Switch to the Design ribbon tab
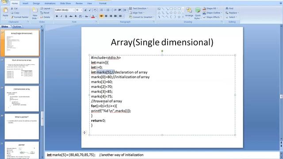Screen dimensions: 283x159 [x=36, y=3]
